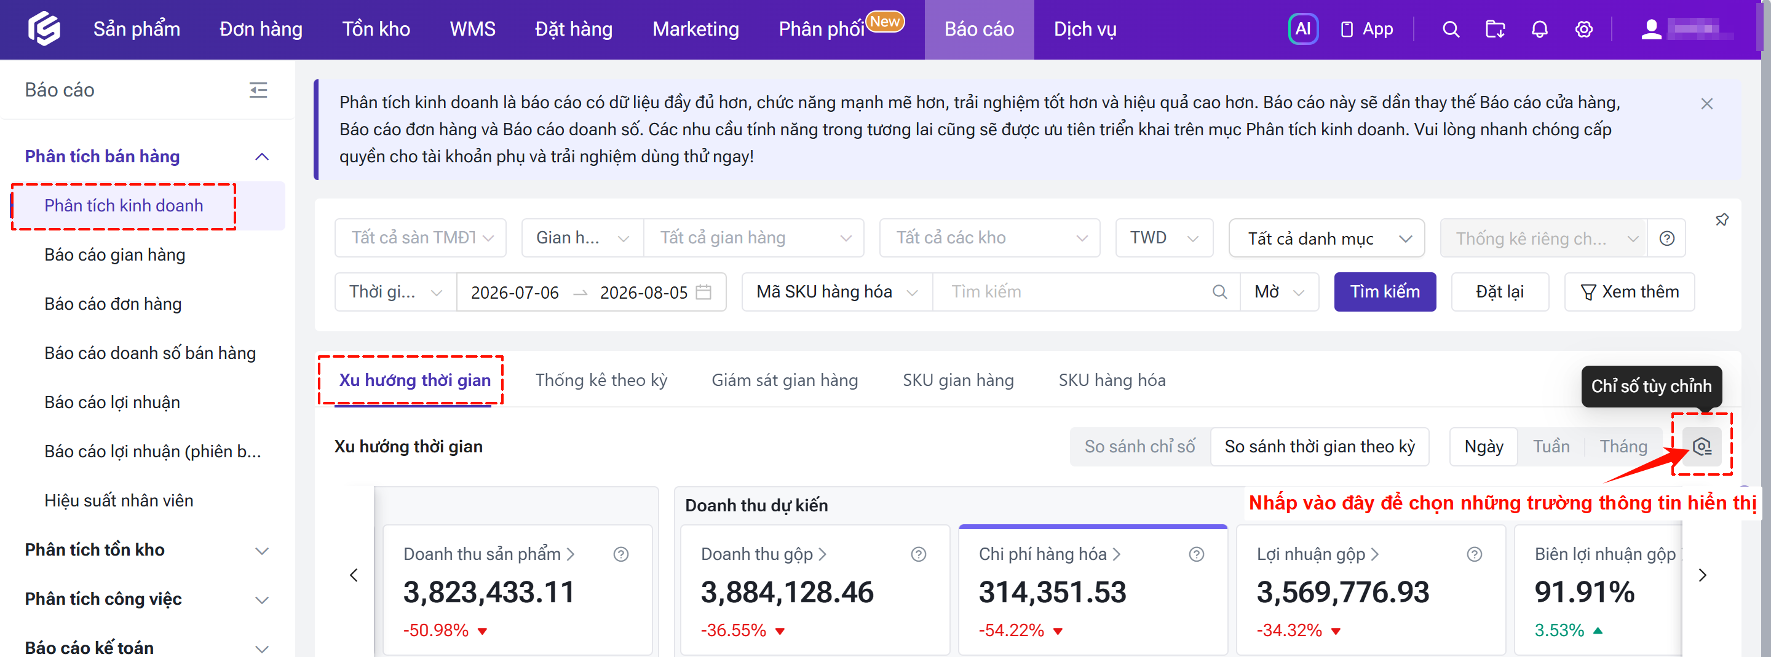The height and width of the screenshot is (657, 1771).
Task: Switch to the Thống kê theo kỳ tab
Action: pyautogui.click(x=601, y=380)
